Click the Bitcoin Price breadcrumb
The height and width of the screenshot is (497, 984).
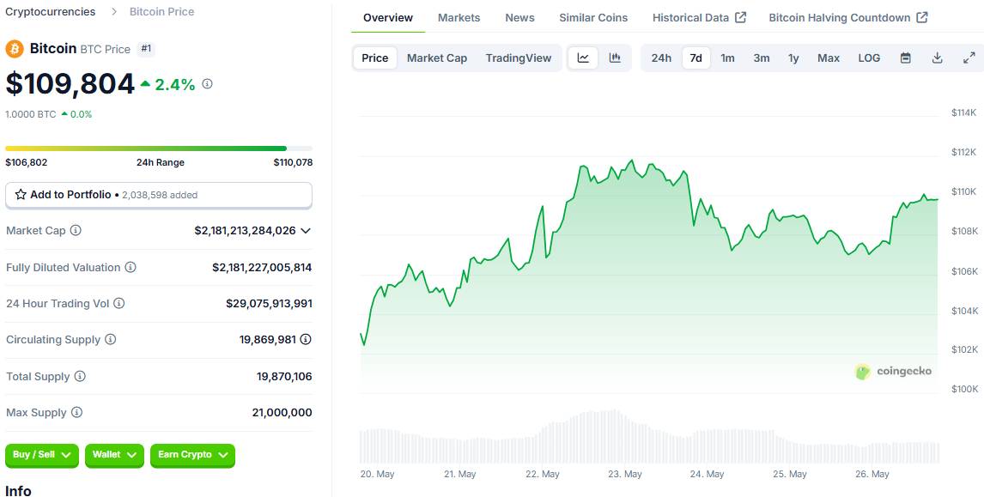click(162, 12)
